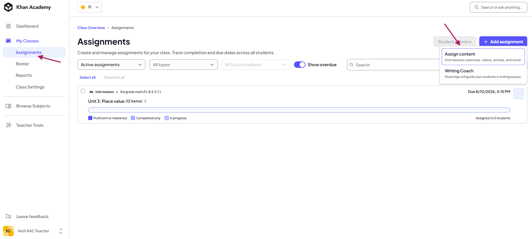Viewport: 532px width, 239px height.
Task: Choose Writing Coach from the menu
Action: tap(483, 73)
